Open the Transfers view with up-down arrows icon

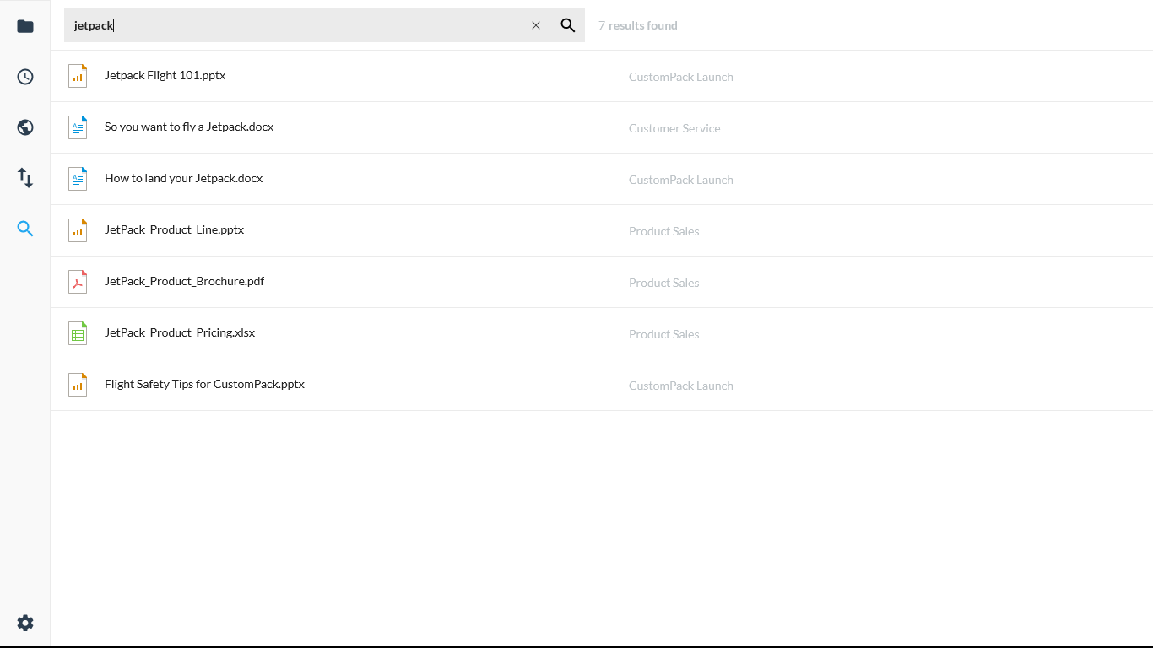pos(24,177)
